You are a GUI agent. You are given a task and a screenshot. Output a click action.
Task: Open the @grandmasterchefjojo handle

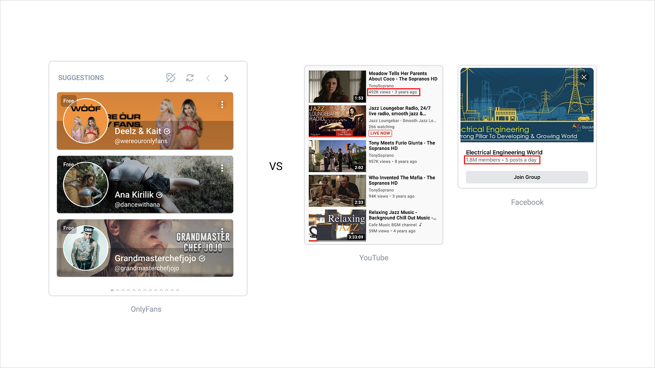coord(147,268)
